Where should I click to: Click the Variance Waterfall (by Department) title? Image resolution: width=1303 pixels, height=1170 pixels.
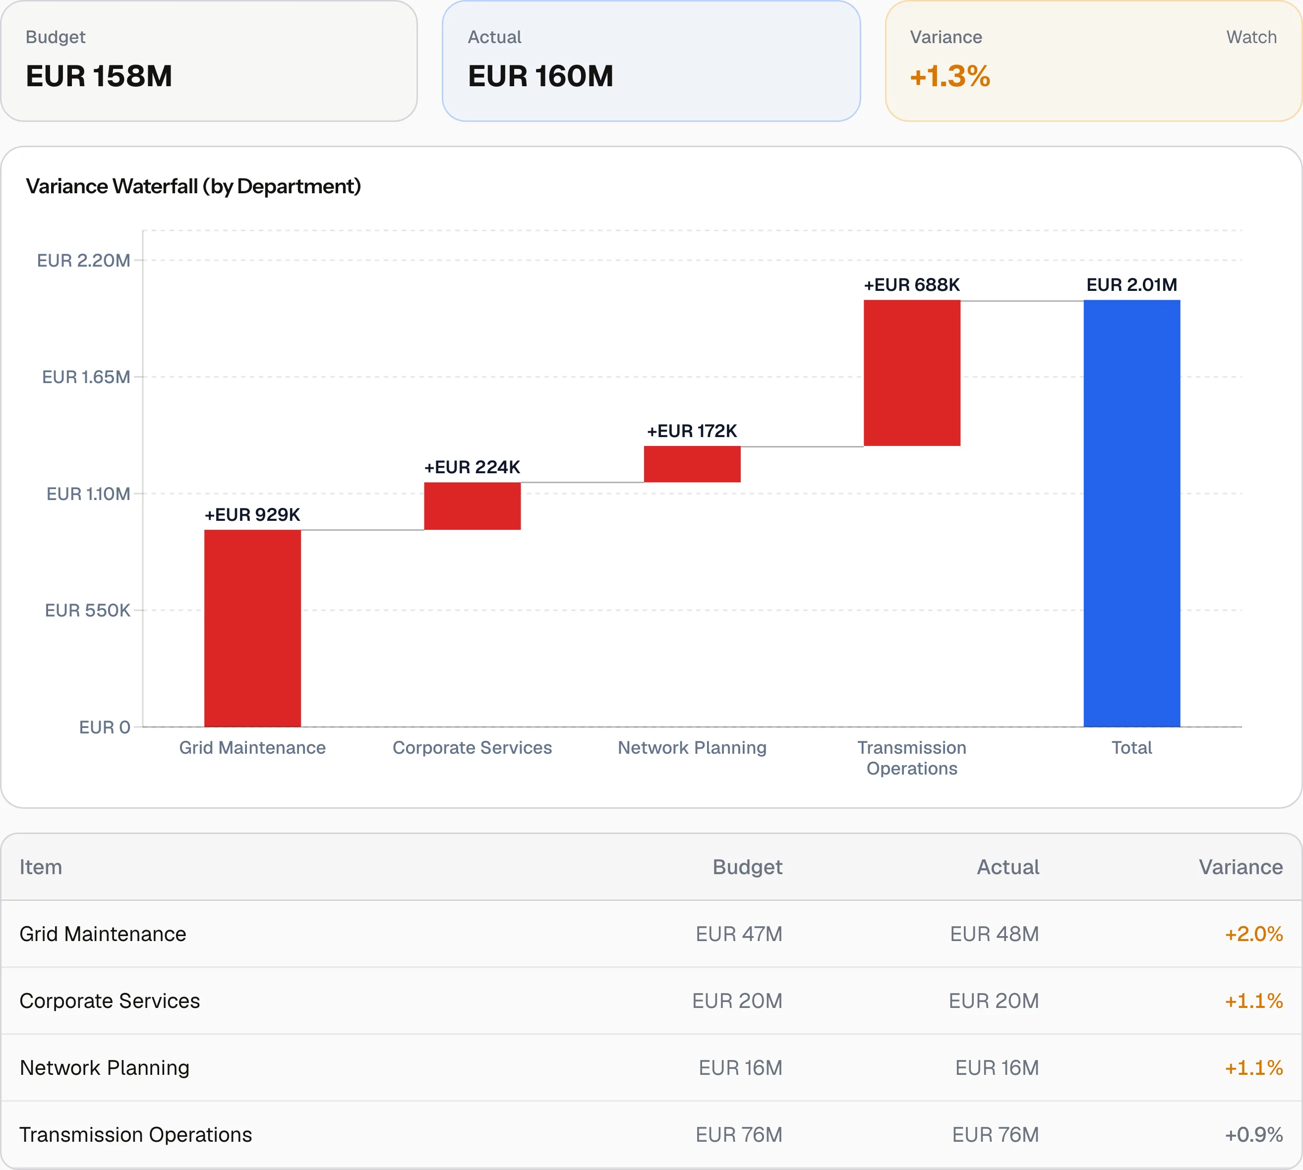coord(193,186)
